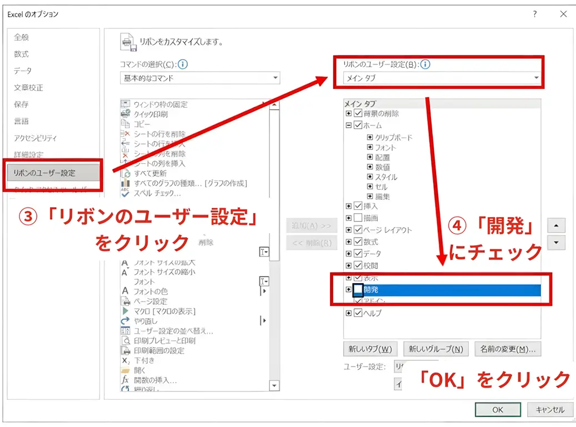The image size is (576, 427).
Task: Expand the 配置 group
Action: [x=370, y=157]
